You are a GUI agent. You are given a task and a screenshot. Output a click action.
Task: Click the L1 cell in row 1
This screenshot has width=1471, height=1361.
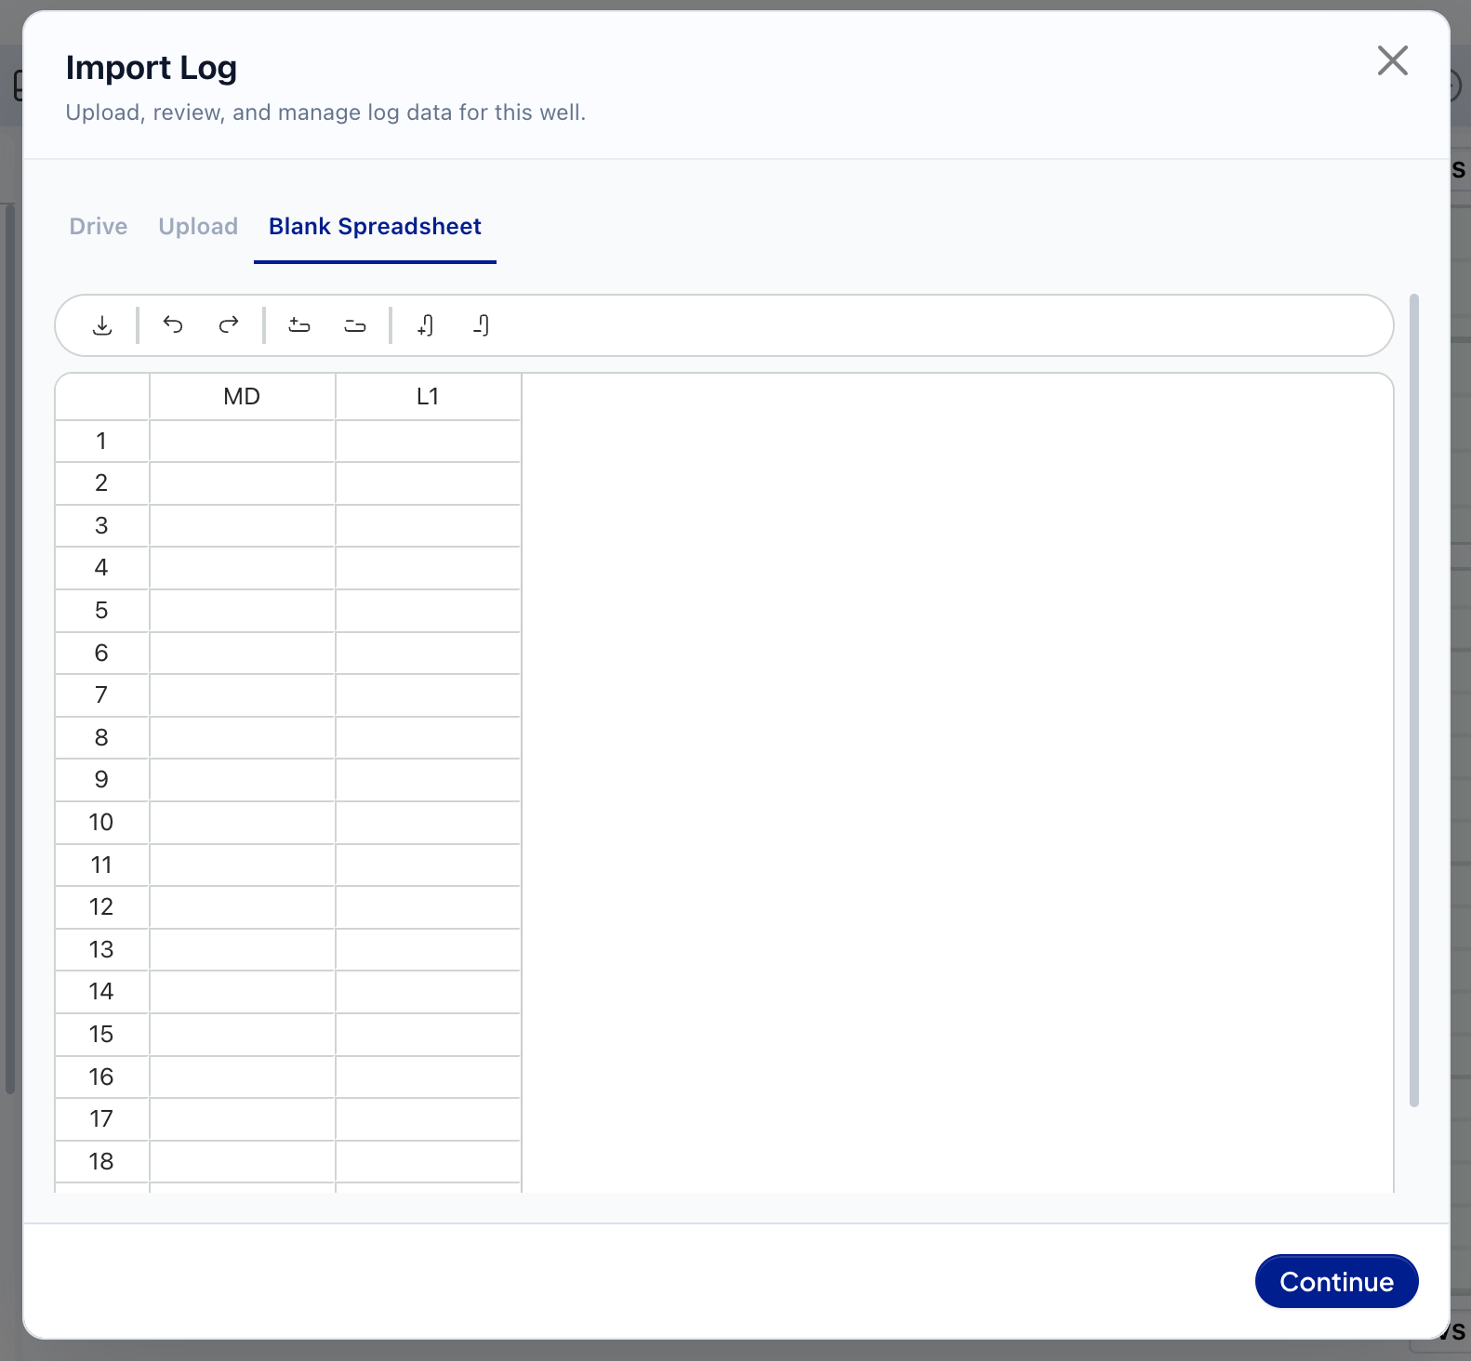click(428, 442)
